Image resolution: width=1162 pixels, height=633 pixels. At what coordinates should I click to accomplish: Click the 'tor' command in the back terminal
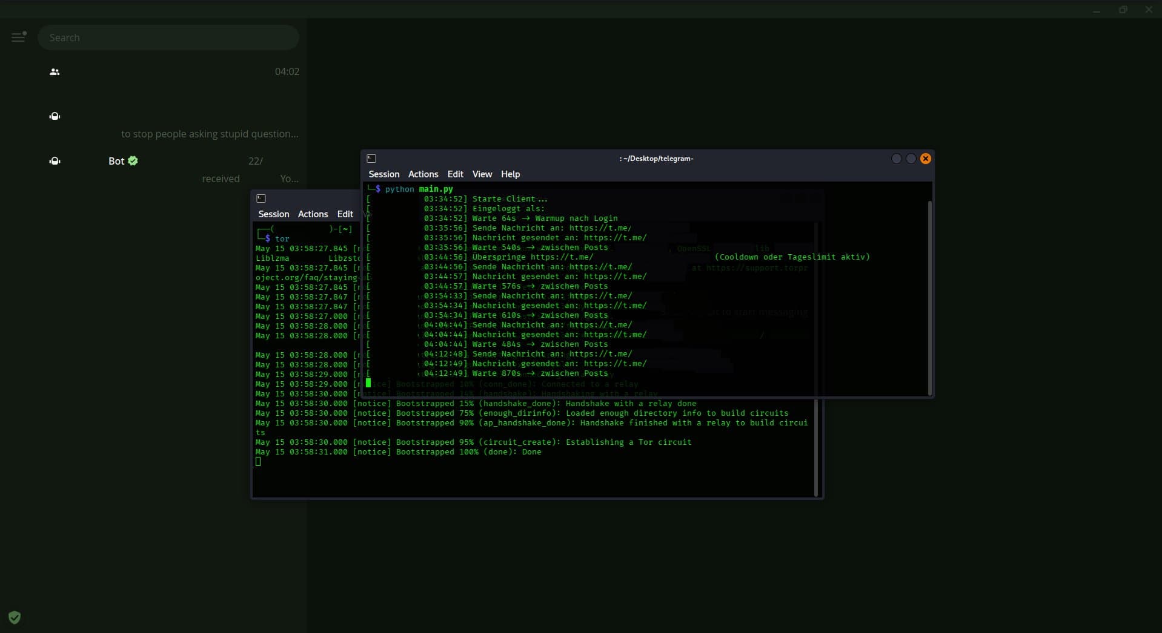tap(282, 239)
